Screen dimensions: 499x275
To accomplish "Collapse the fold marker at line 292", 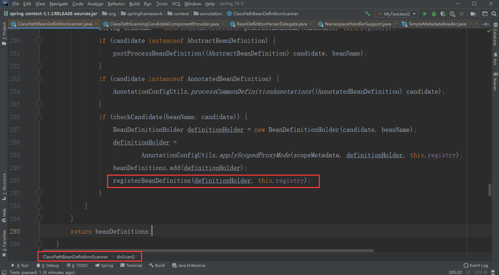I will (x=39, y=193).
